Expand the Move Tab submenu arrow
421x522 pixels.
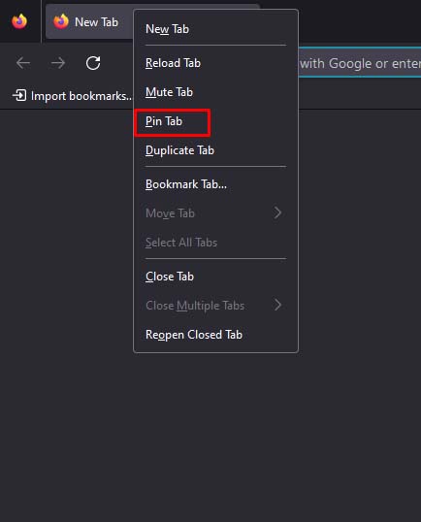pos(277,212)
